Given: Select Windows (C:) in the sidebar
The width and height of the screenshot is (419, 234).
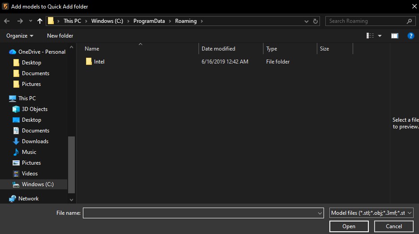Looking at the screenshot, I should coord(38,184).
